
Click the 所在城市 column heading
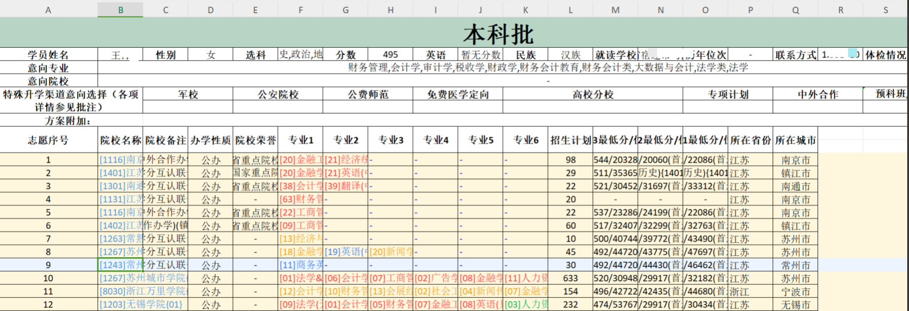795,141
